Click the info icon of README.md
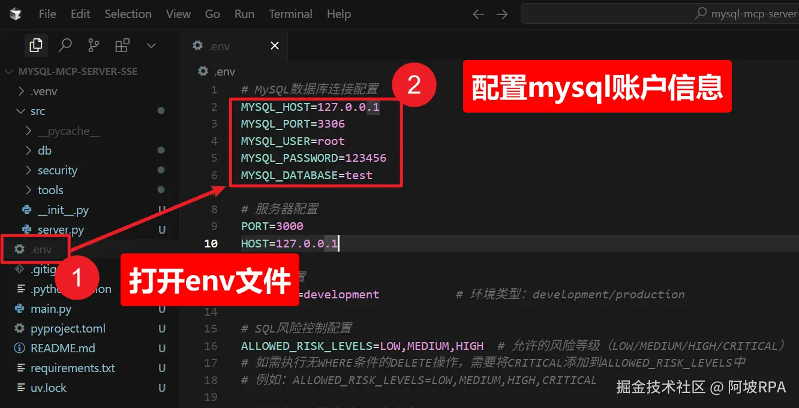Viewport: 799px width, 408px height. [20, 348]
